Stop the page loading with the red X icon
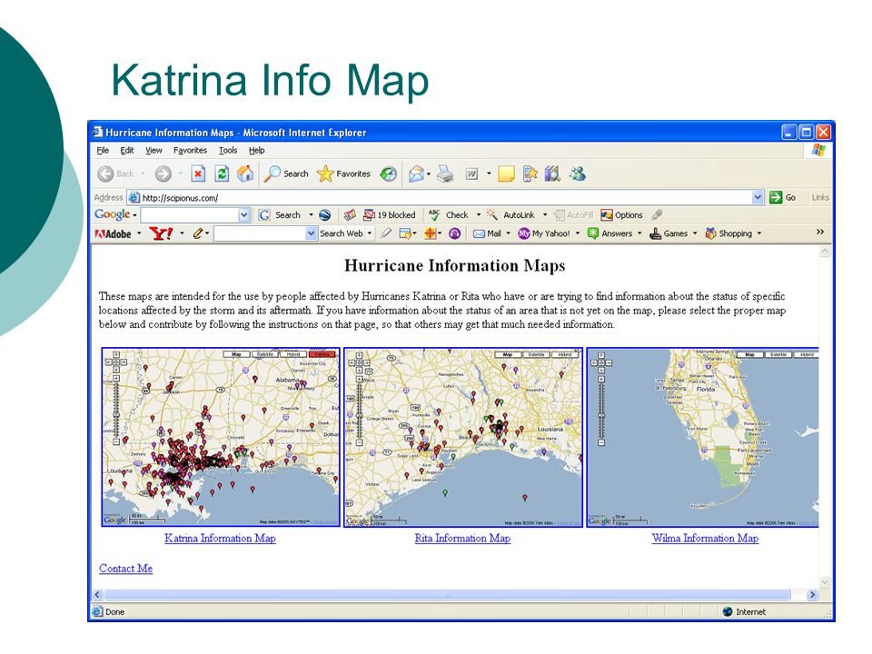The image size is (872, 654). 198,174
